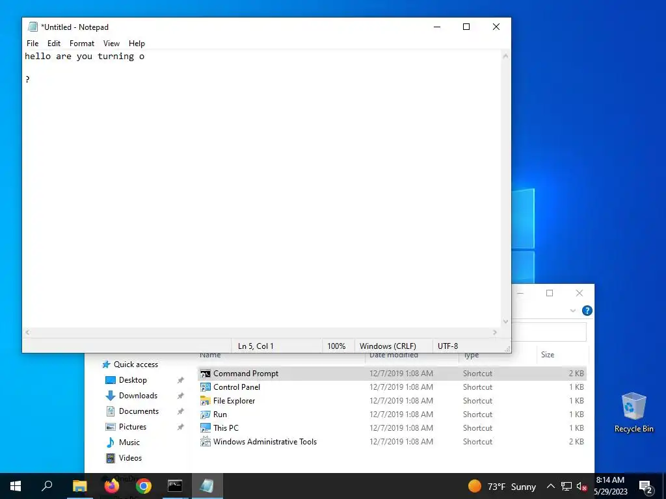Click the Notepad text editing area
The width and height of the screenshot is (666, 499).
coord(261,189)
